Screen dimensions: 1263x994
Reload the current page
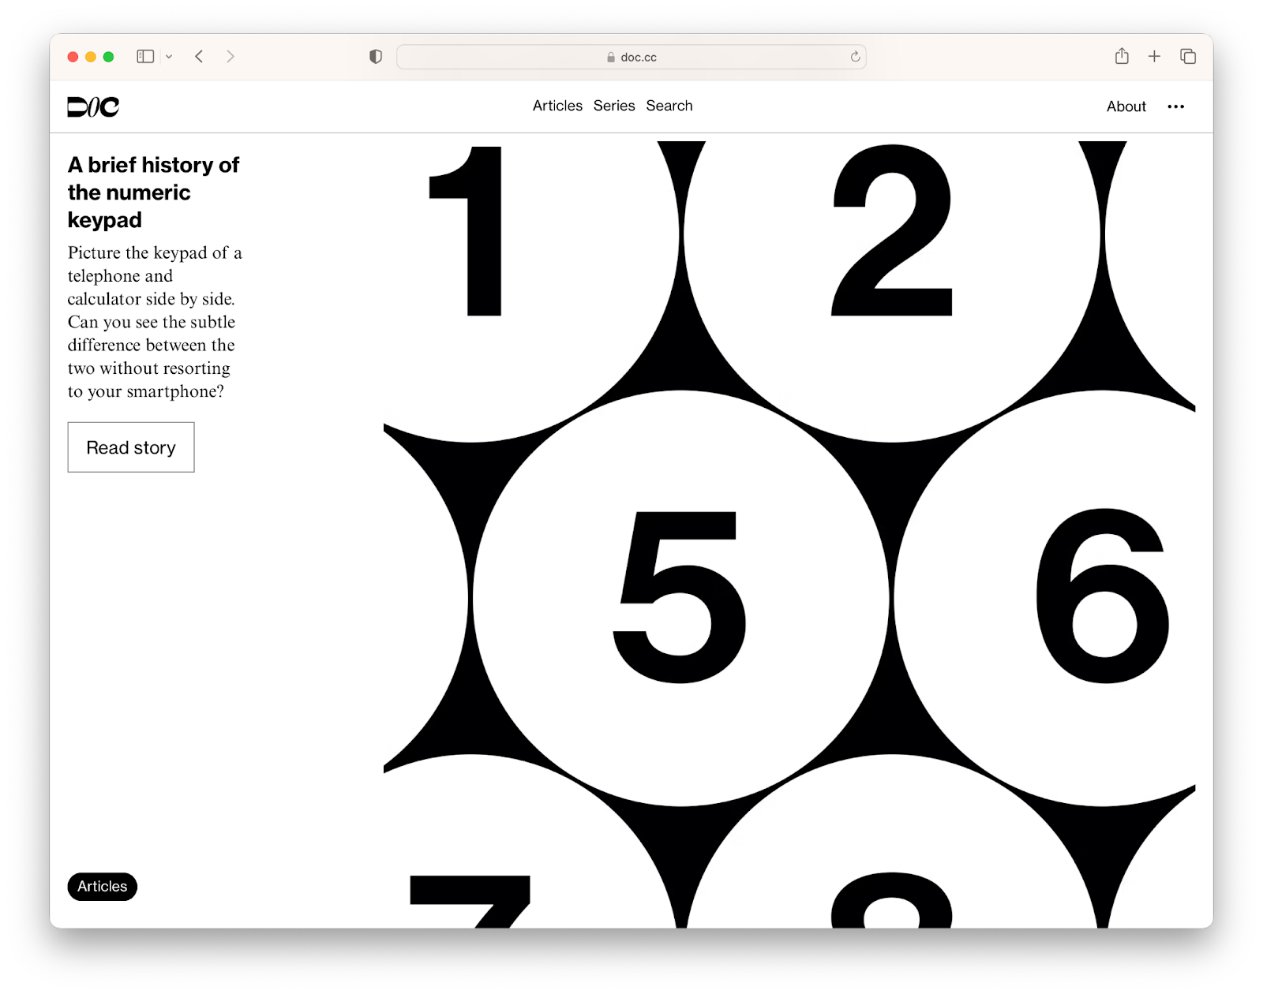[x=855, y=57]
